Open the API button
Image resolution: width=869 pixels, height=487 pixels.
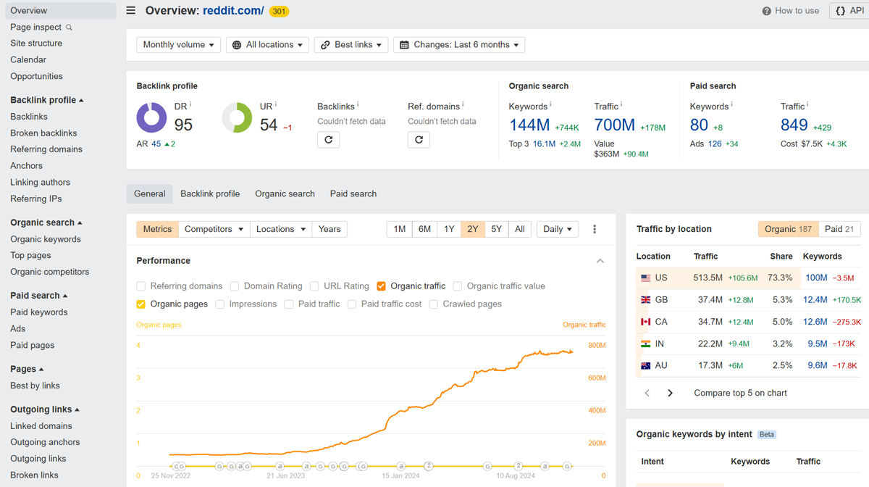click(x=849, y=11)
